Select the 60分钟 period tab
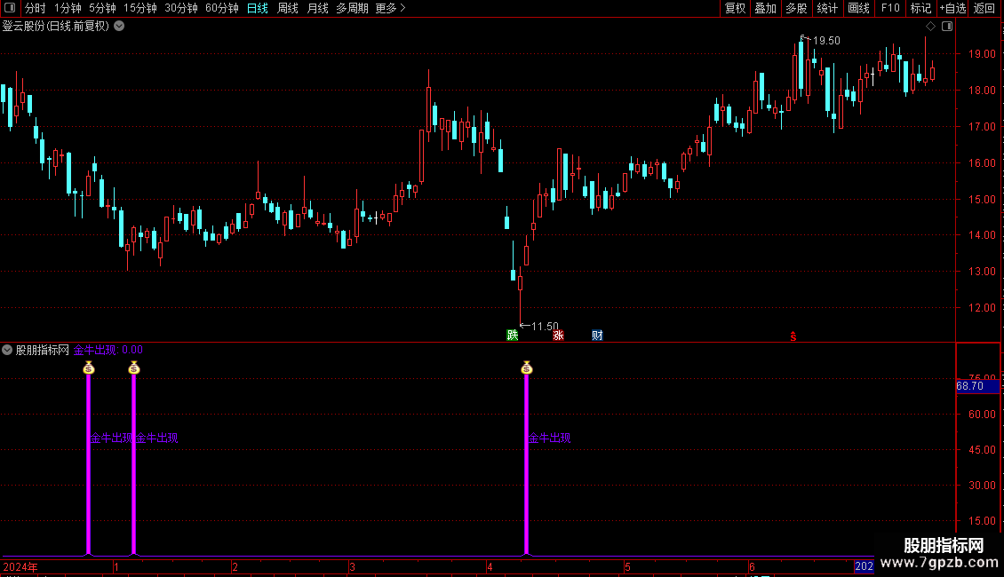The width and height of the screenshot is (1004, 577). (222, 8)
